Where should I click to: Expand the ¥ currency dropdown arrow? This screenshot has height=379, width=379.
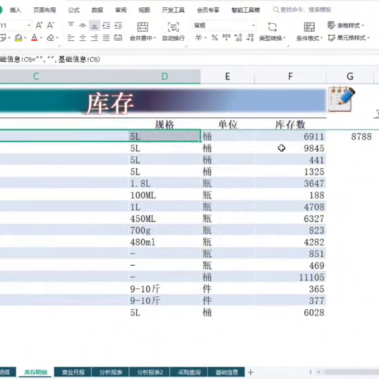click(x=205, y=38)
